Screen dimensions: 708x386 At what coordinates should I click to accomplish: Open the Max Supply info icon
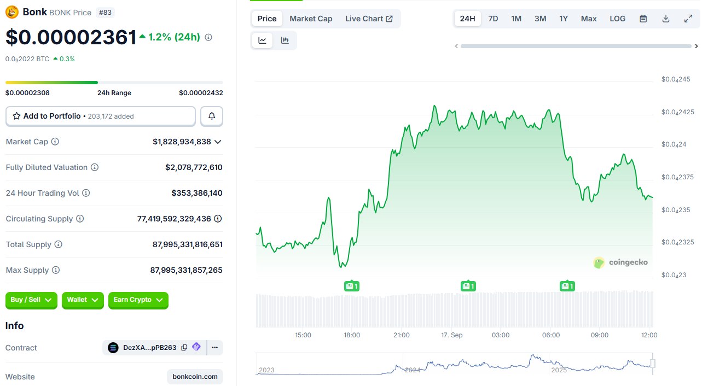coord(56,270)
